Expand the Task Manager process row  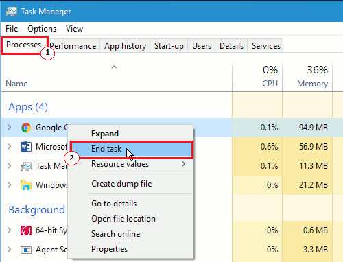tap(10, 166)
